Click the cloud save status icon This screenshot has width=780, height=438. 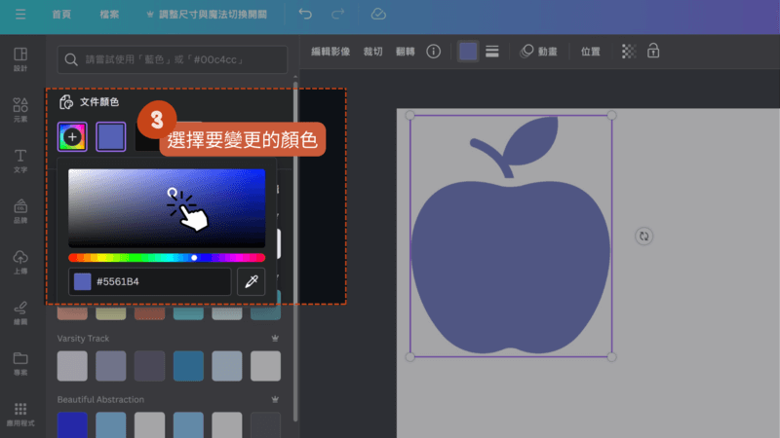click(379, 15)
